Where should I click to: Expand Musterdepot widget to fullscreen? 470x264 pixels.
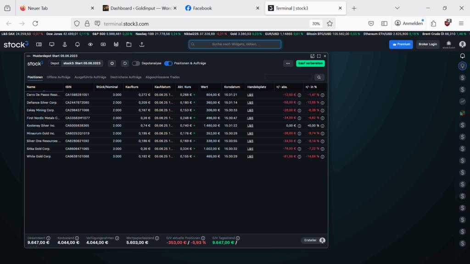(x=319, y=56)
